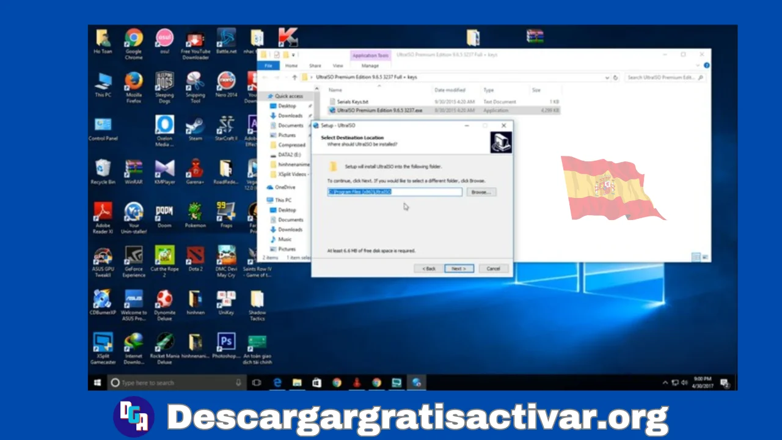Viewport: 782px width, 440px height.
Task: Open GeForce Experience desktop shortcut
Action: 134,262
